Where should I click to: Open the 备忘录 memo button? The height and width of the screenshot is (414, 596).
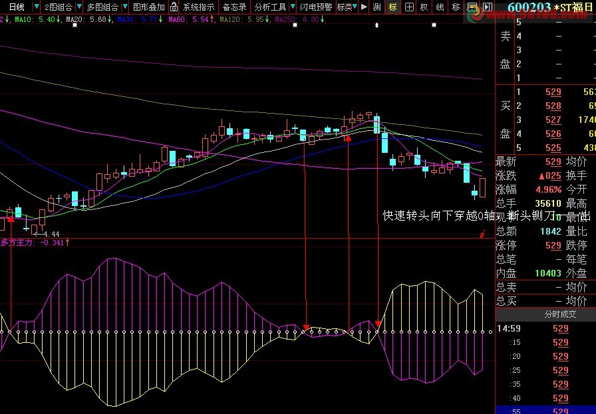(x=235, y=7)
